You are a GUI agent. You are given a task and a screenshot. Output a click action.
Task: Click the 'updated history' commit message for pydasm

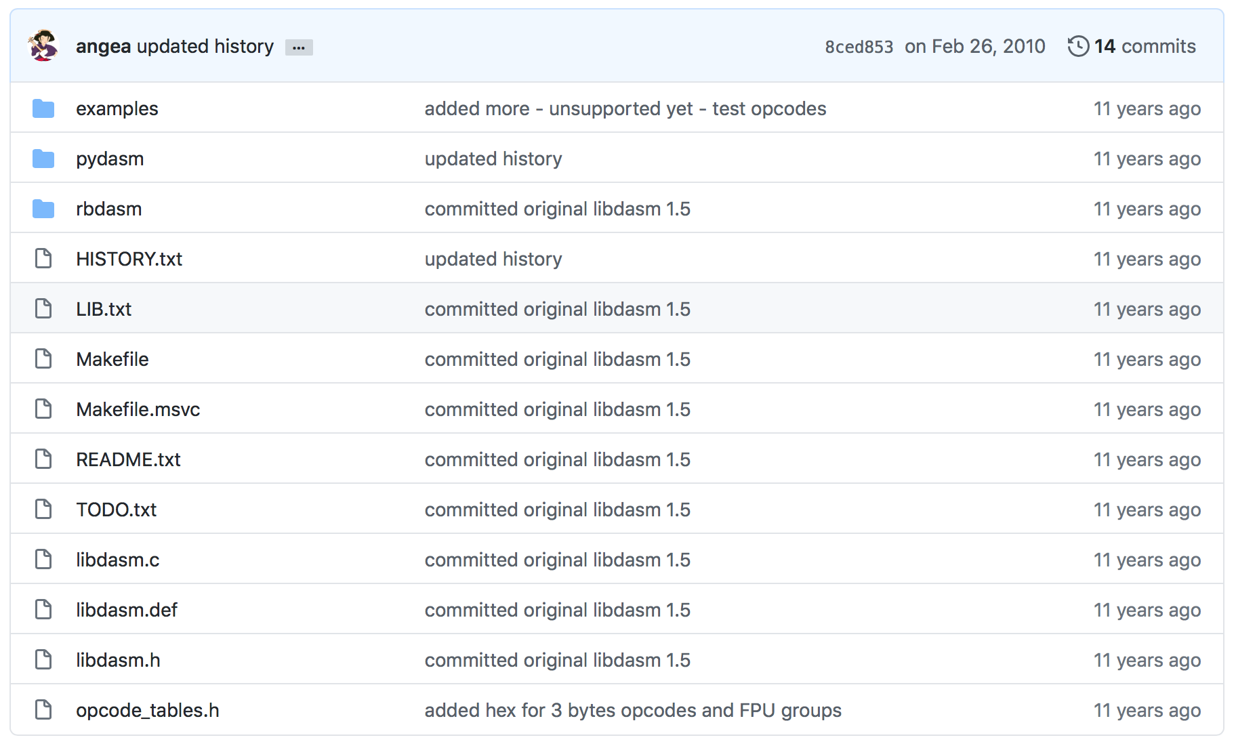(493, 158)
